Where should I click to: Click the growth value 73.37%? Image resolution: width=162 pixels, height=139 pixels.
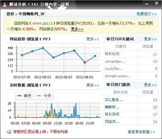126,23
